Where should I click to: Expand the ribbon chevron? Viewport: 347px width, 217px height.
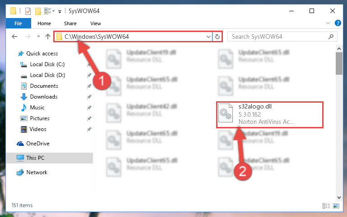tap(328, 23)
